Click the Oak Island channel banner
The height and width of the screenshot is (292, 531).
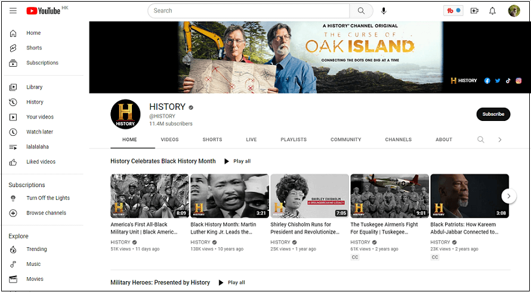(310, 57)
